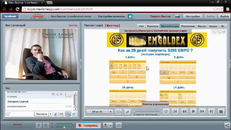Click the slide notes icon in control panel
231x130 pixels.
tap(118, 112)
